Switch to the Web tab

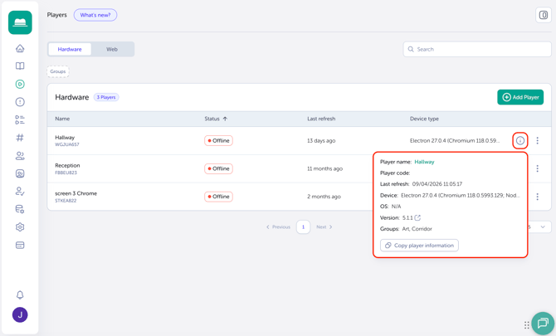(x=112, y=49)
